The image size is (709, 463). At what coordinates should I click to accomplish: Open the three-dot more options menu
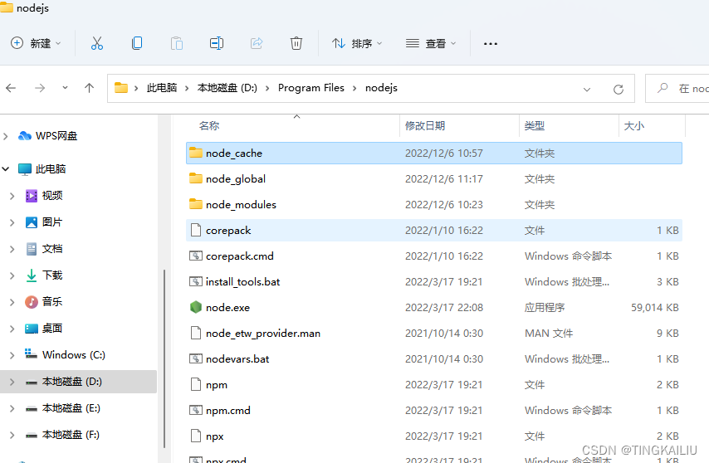491,44
